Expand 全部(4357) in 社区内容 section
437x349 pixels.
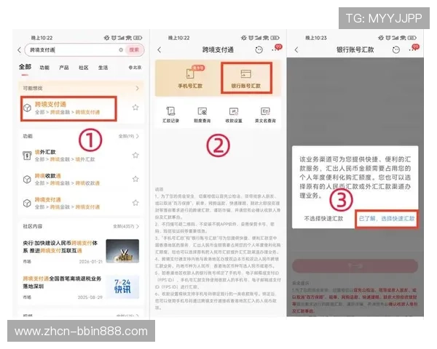[126, 226]
